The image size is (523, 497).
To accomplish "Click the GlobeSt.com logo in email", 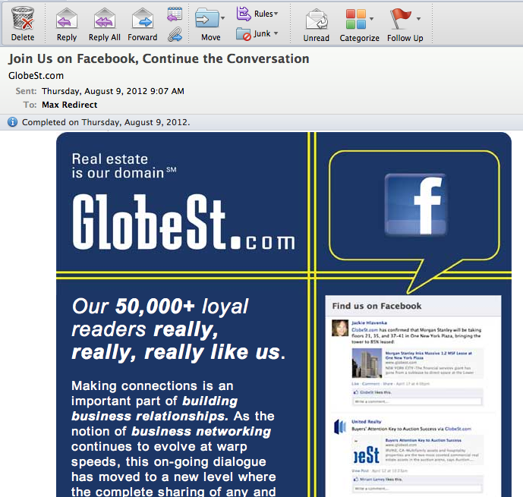I will pyautogui.click(x=184, y=222).
